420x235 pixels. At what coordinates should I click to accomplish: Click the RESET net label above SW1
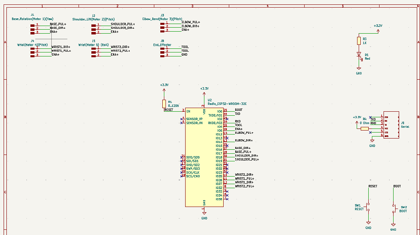373,186
